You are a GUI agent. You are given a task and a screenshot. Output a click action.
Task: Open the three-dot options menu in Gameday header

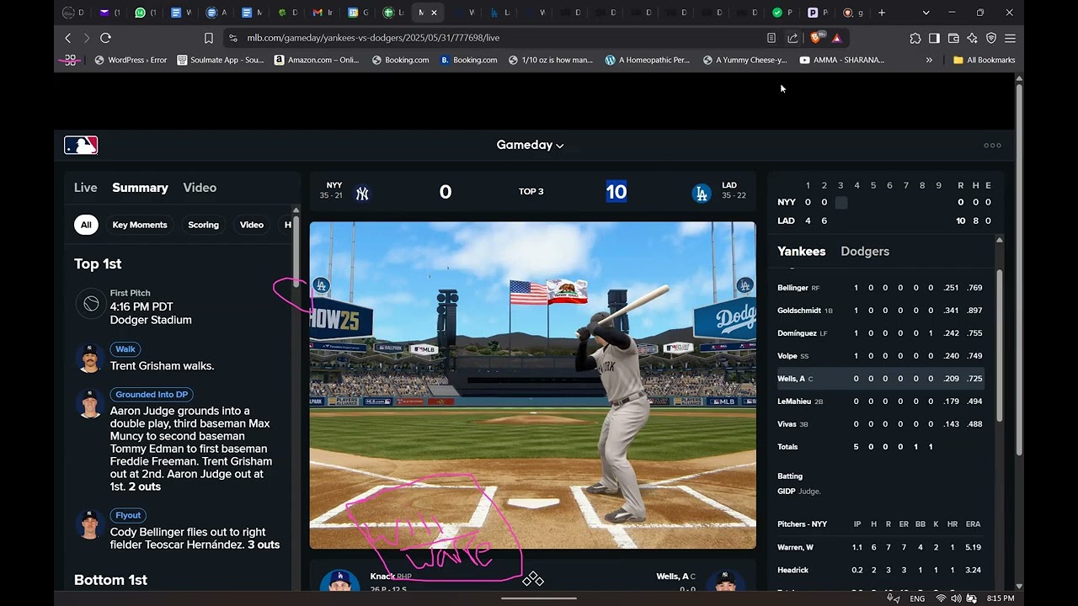[992, 146]
